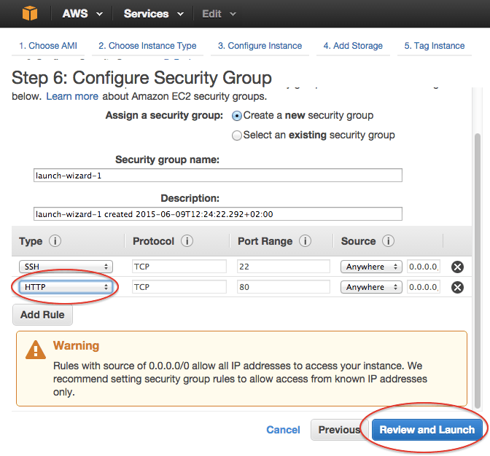Viewport: 490px width, 456px height.
Task: Click the Security group name field
Action: [218, 175]
